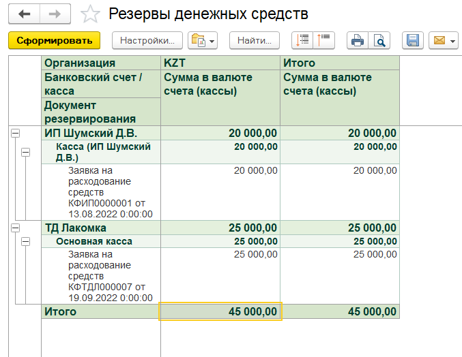Save the report with diskette icon
Screen dimensions: 462x357
click(412, 41)
